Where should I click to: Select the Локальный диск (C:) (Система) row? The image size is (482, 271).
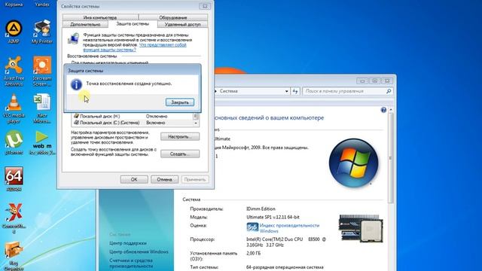(x=133, y=123)
